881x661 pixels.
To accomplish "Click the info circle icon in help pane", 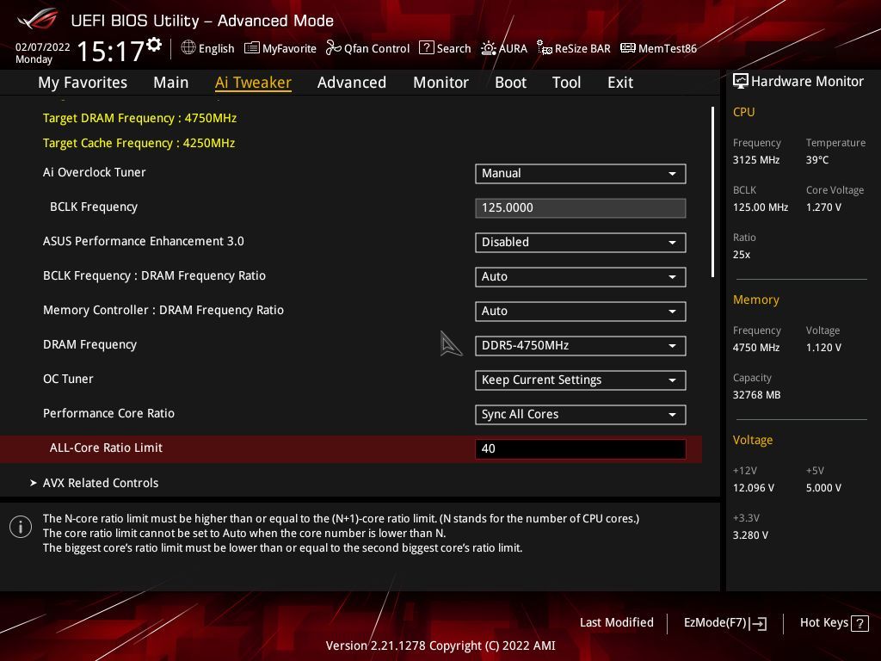I will pyautogui.click(x=21, y=527).
